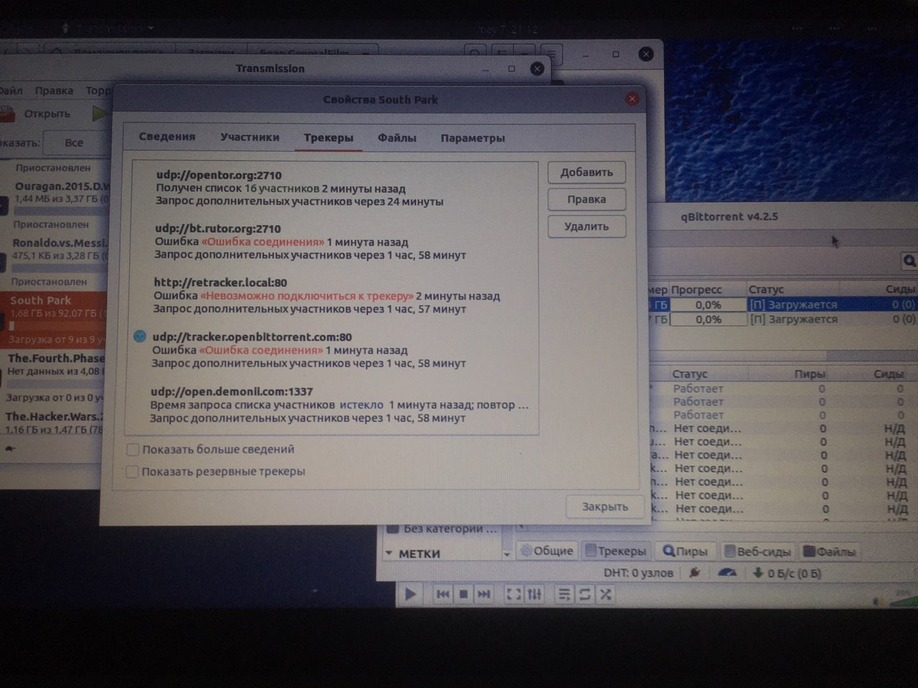
Task: Click green start arrow in Transmission toolbar
Action: pyautogui.click(x=100, y=113)
